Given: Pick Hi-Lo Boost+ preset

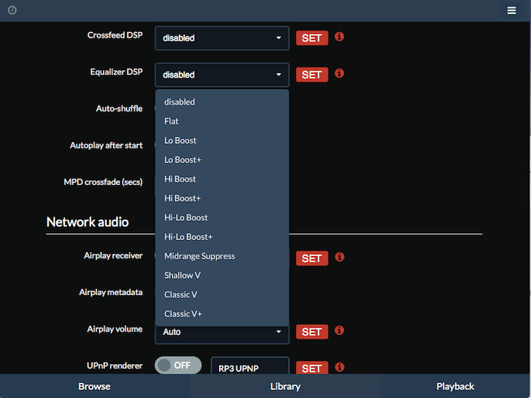Looking at the screenshot, I should (222, 237).
